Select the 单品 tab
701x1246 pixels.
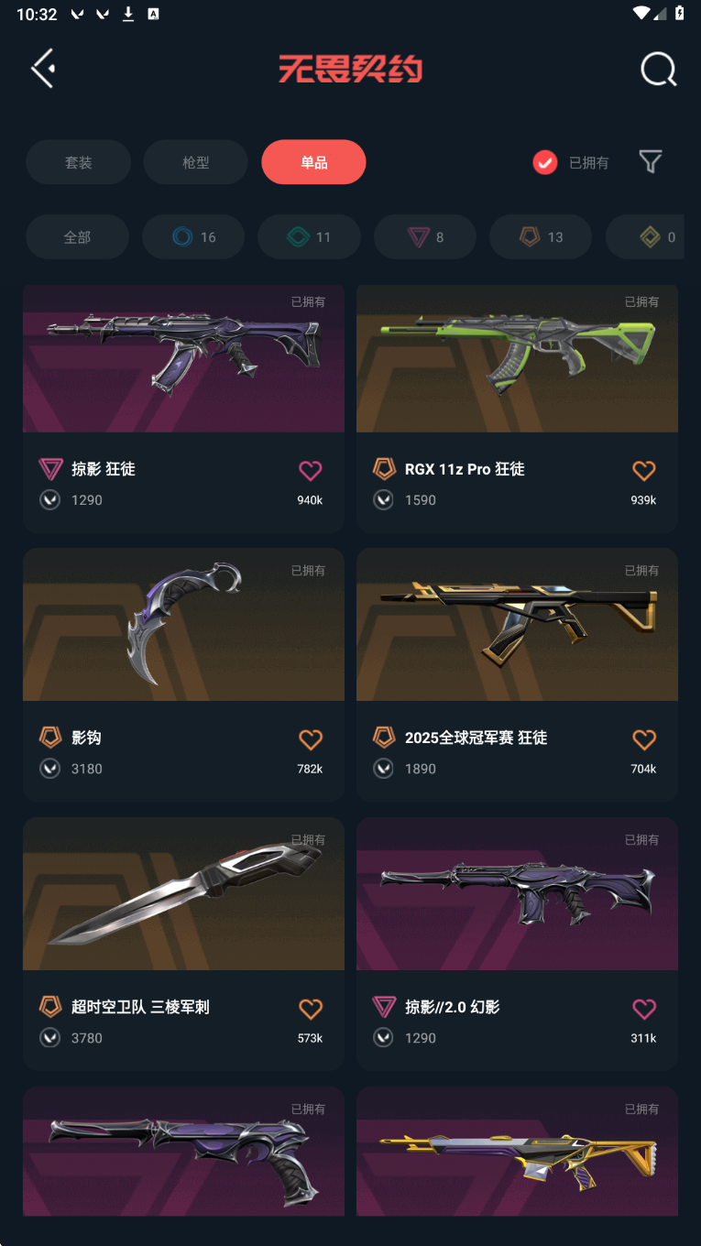tap(313, 162)
